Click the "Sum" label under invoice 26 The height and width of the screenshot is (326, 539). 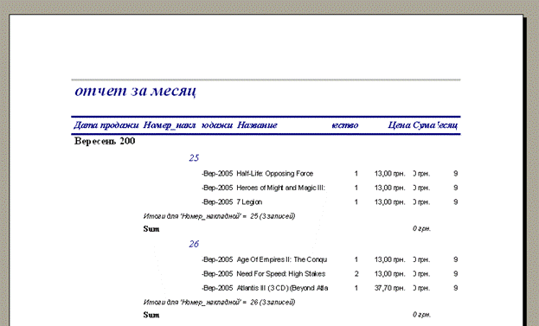pyautogui.click(x=151, y=315)
